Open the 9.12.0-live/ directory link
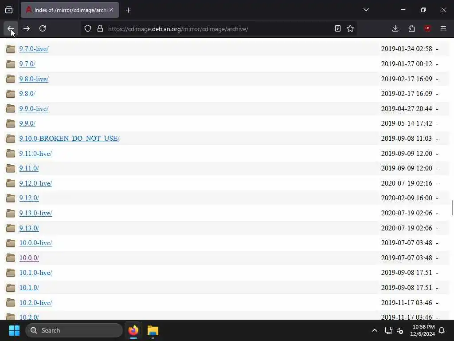 pos(35,183)
